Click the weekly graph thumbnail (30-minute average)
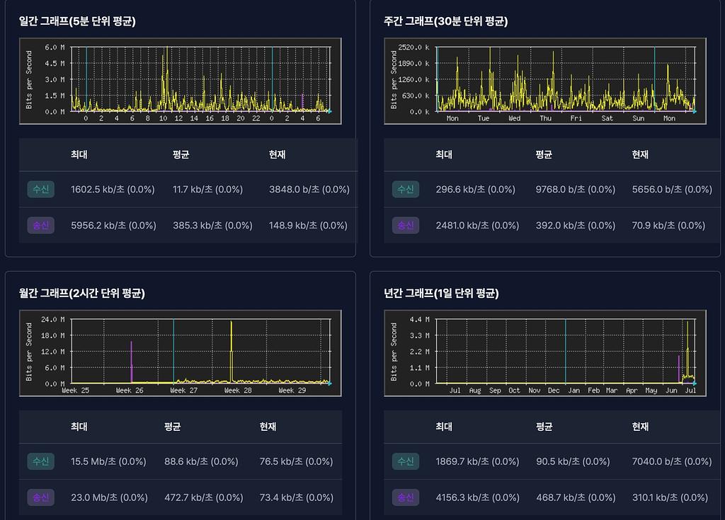 point(545,81)
